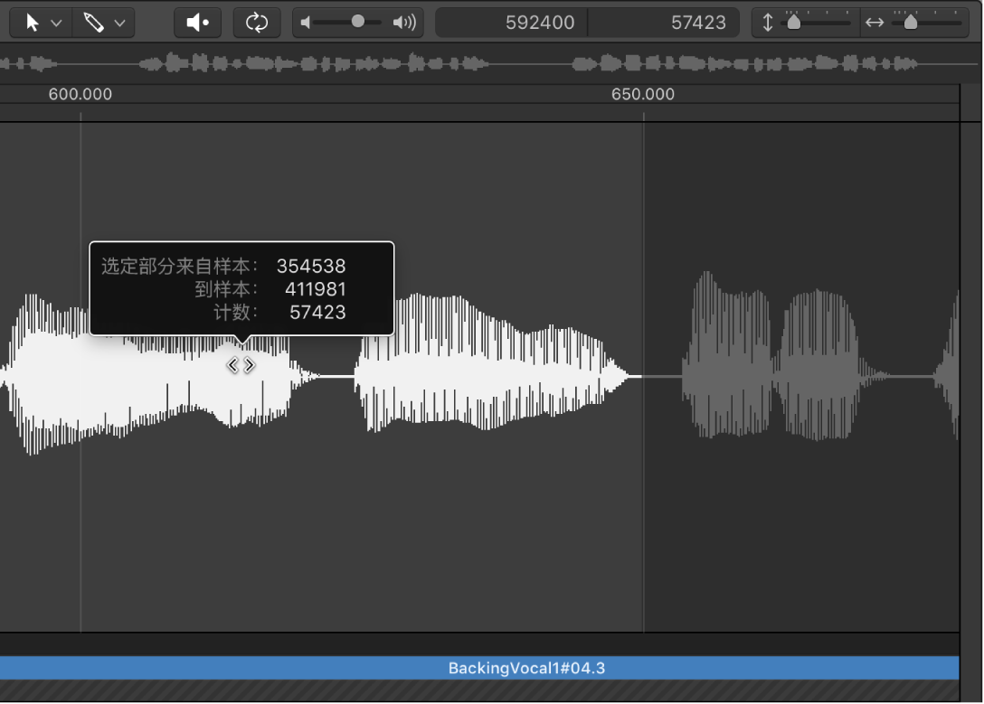Adjust the preview volume slider knob
The image size is (984, 704).
coord(358,22)
